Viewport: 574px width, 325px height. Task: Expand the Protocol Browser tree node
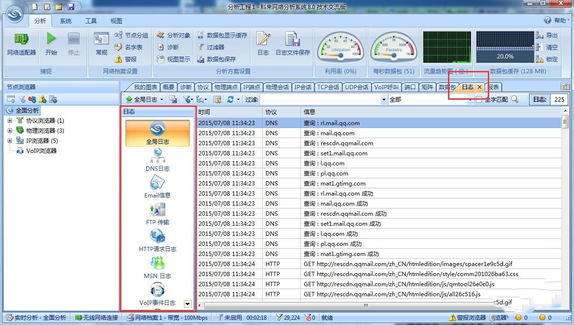pyautogui.click(x=10, y=121)
